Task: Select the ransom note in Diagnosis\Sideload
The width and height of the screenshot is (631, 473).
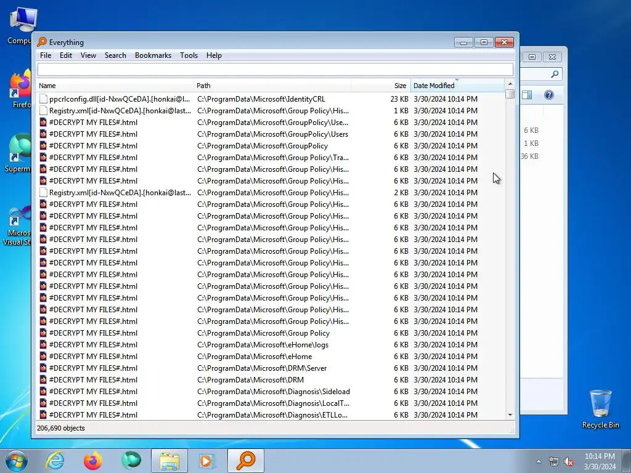Action: pos(270,391)
